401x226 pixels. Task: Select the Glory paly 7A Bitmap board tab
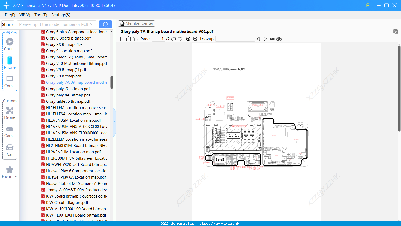tap(167, 31)
